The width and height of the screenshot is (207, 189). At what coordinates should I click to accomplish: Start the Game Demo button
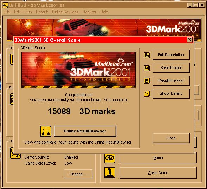(x=158, y=173)
